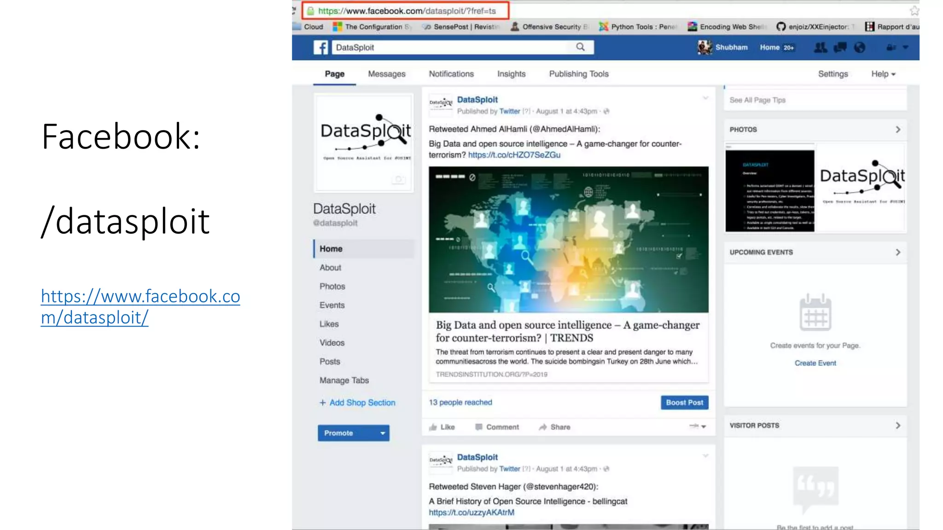943x530 pixels.
Task: Expand the first post options chevron
Action: (705, 98)
